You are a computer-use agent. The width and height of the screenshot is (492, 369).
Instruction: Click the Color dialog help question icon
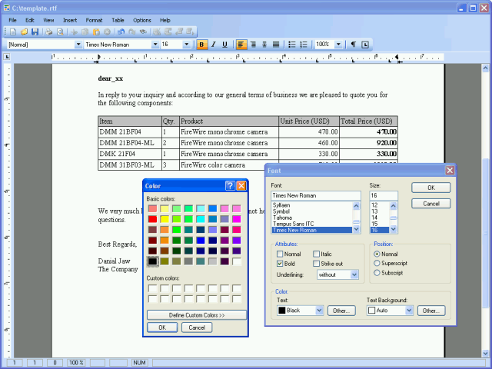pyautogui.click(x=229, y=186)
